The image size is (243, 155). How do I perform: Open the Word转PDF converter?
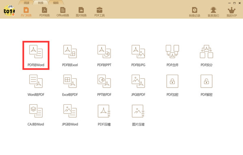coord(36,85)
